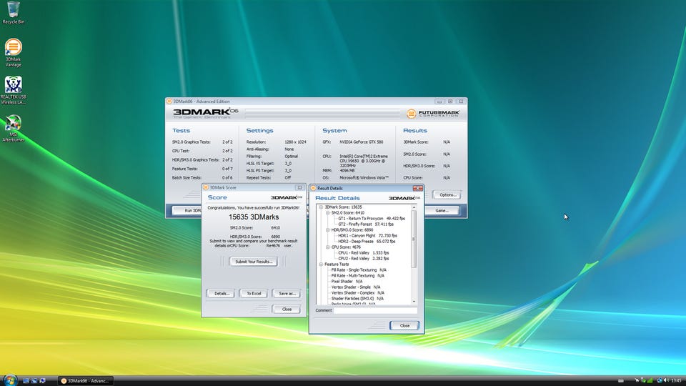Collapse the SM2.0 Score tree node
Image resolution: width=686 pixels, height=386 pixels.
click(x=327, y=212)
